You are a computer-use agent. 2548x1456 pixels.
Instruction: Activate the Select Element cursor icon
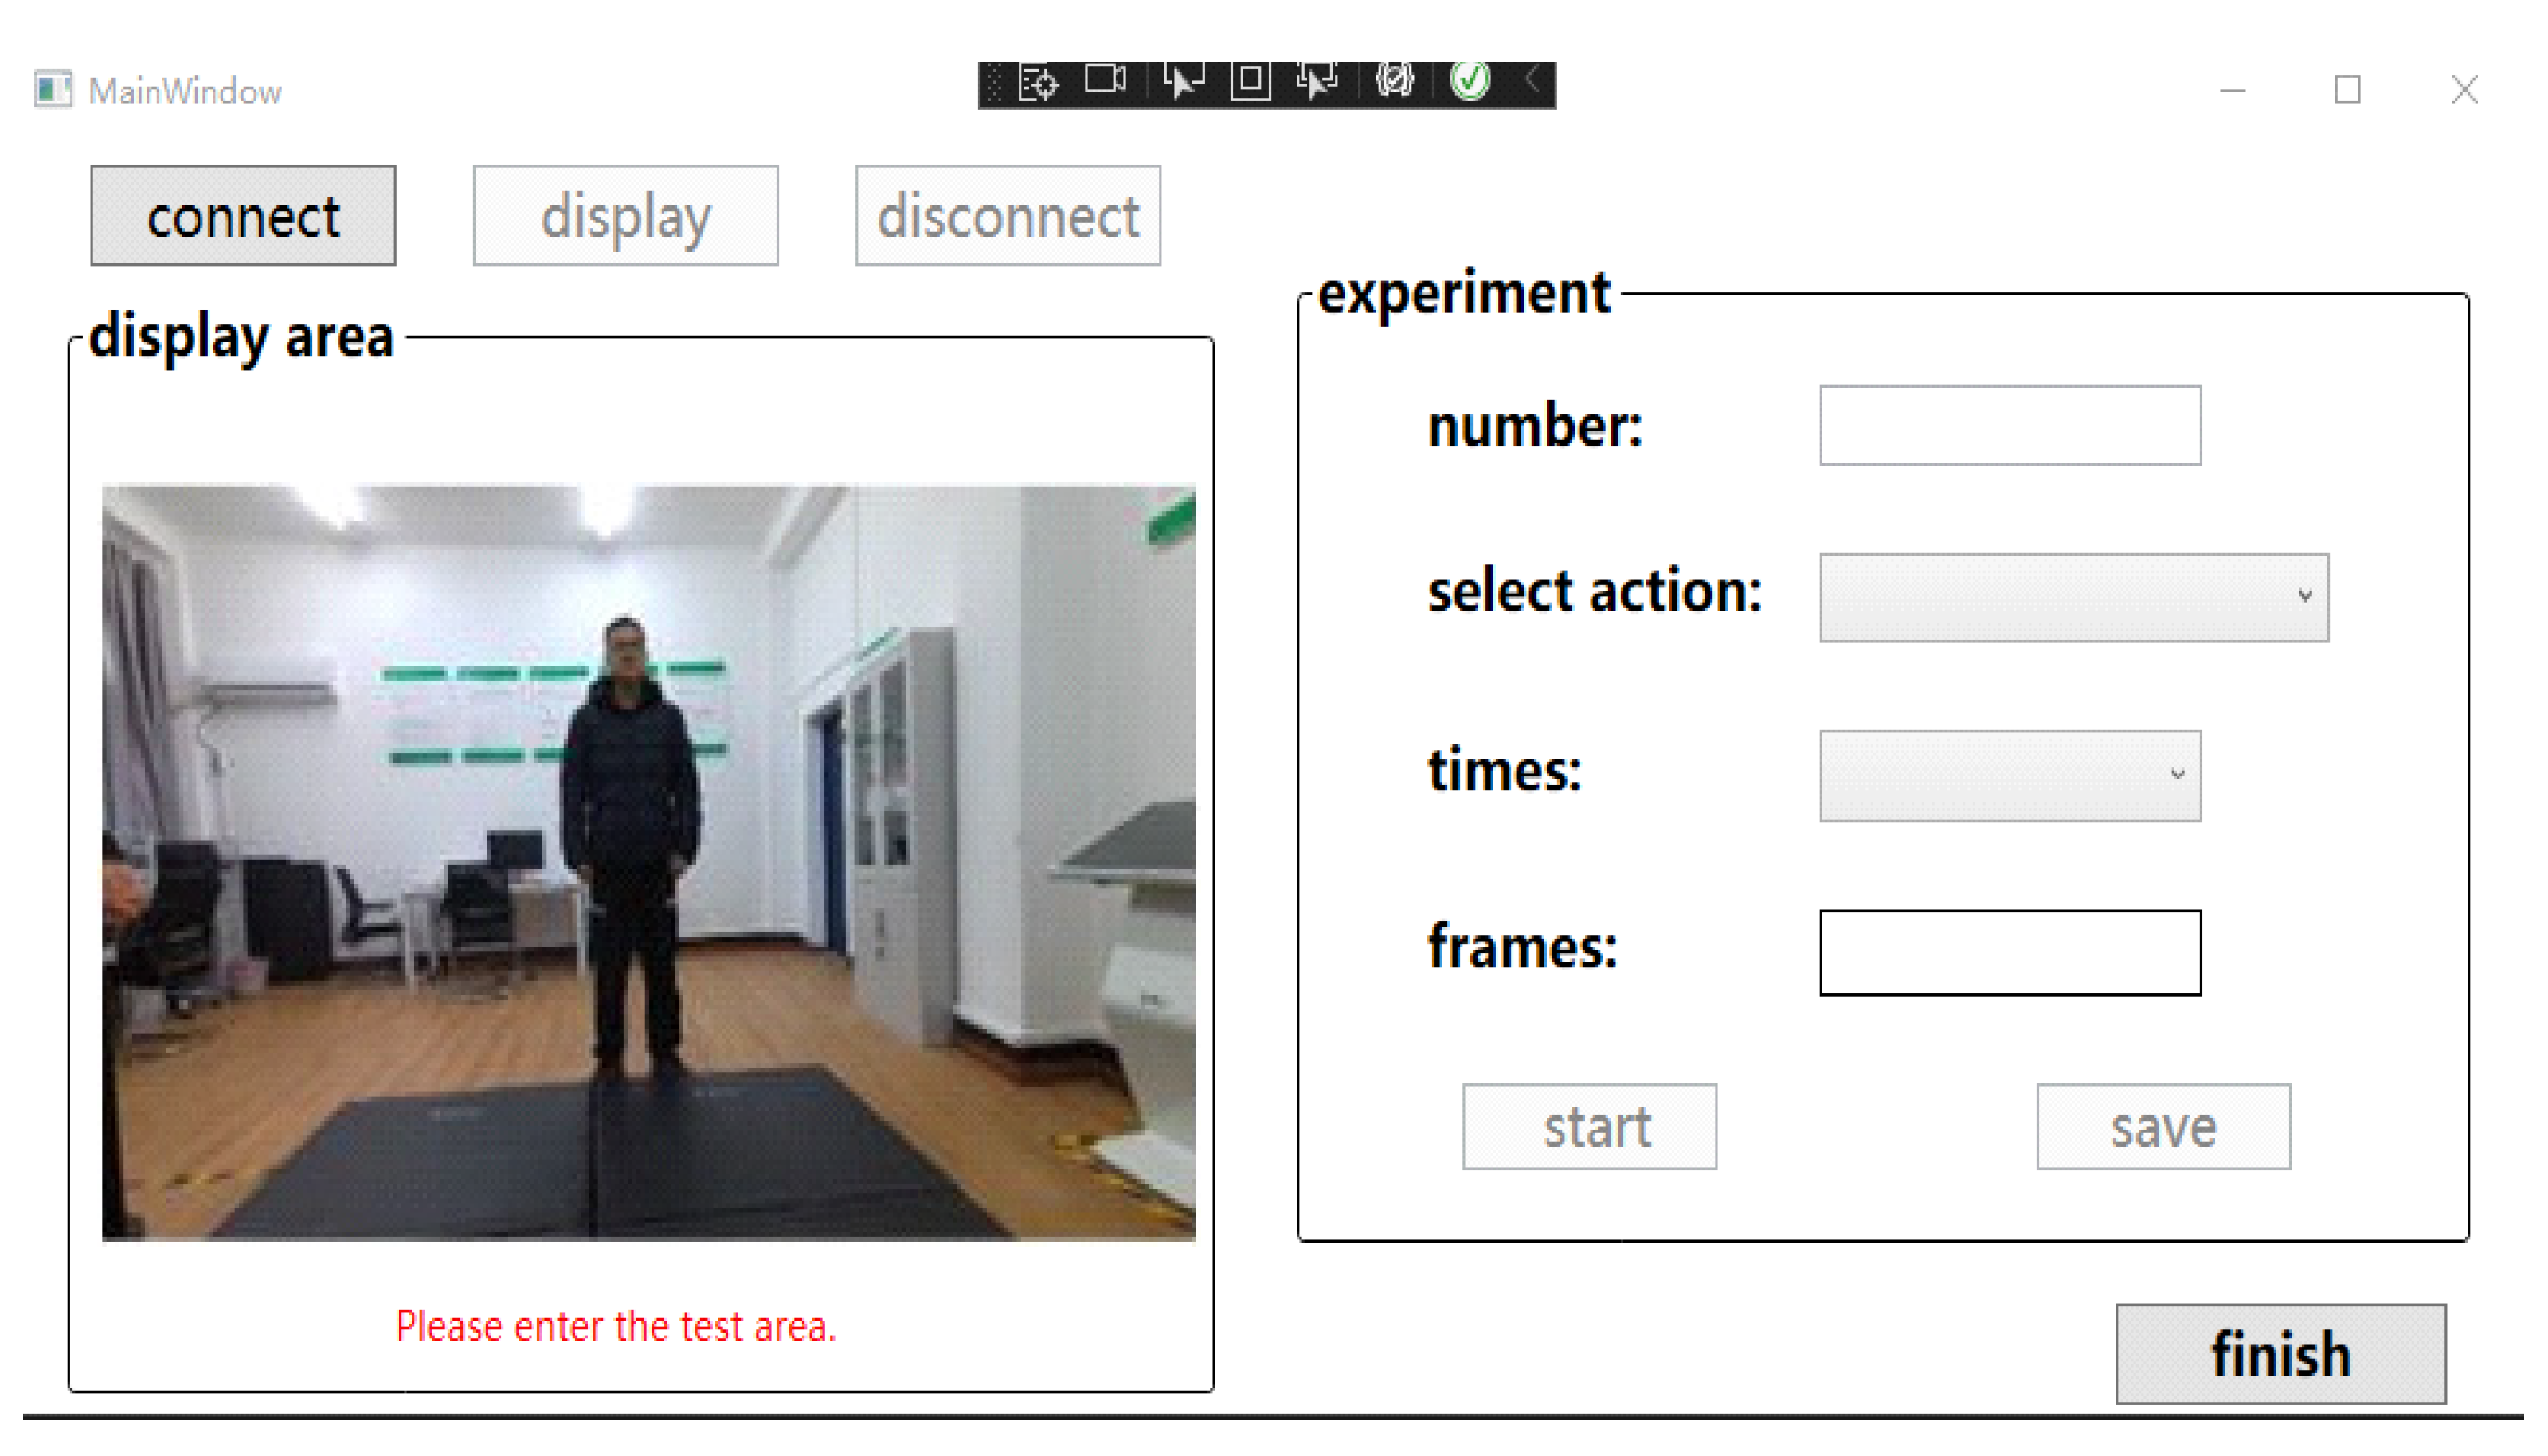(1183, 81)
